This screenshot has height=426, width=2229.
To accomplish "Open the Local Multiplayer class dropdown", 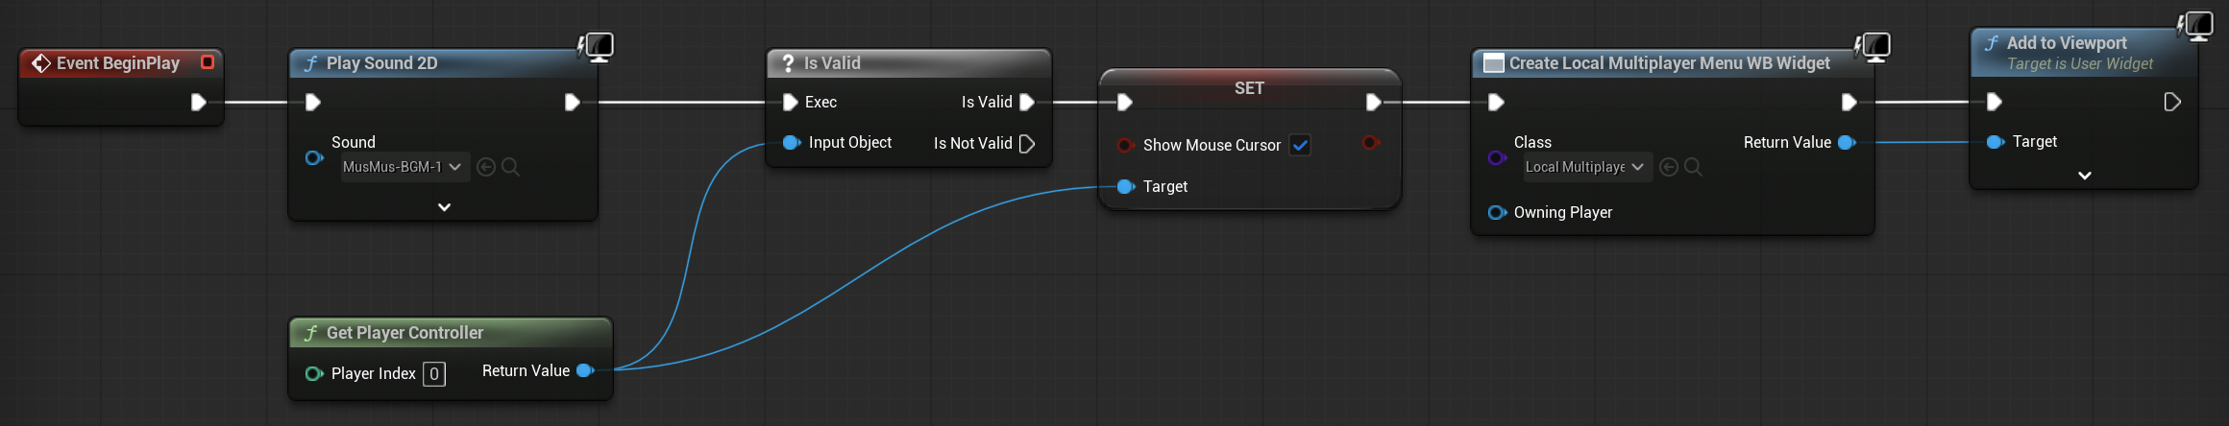I will tap(1588, 167).
